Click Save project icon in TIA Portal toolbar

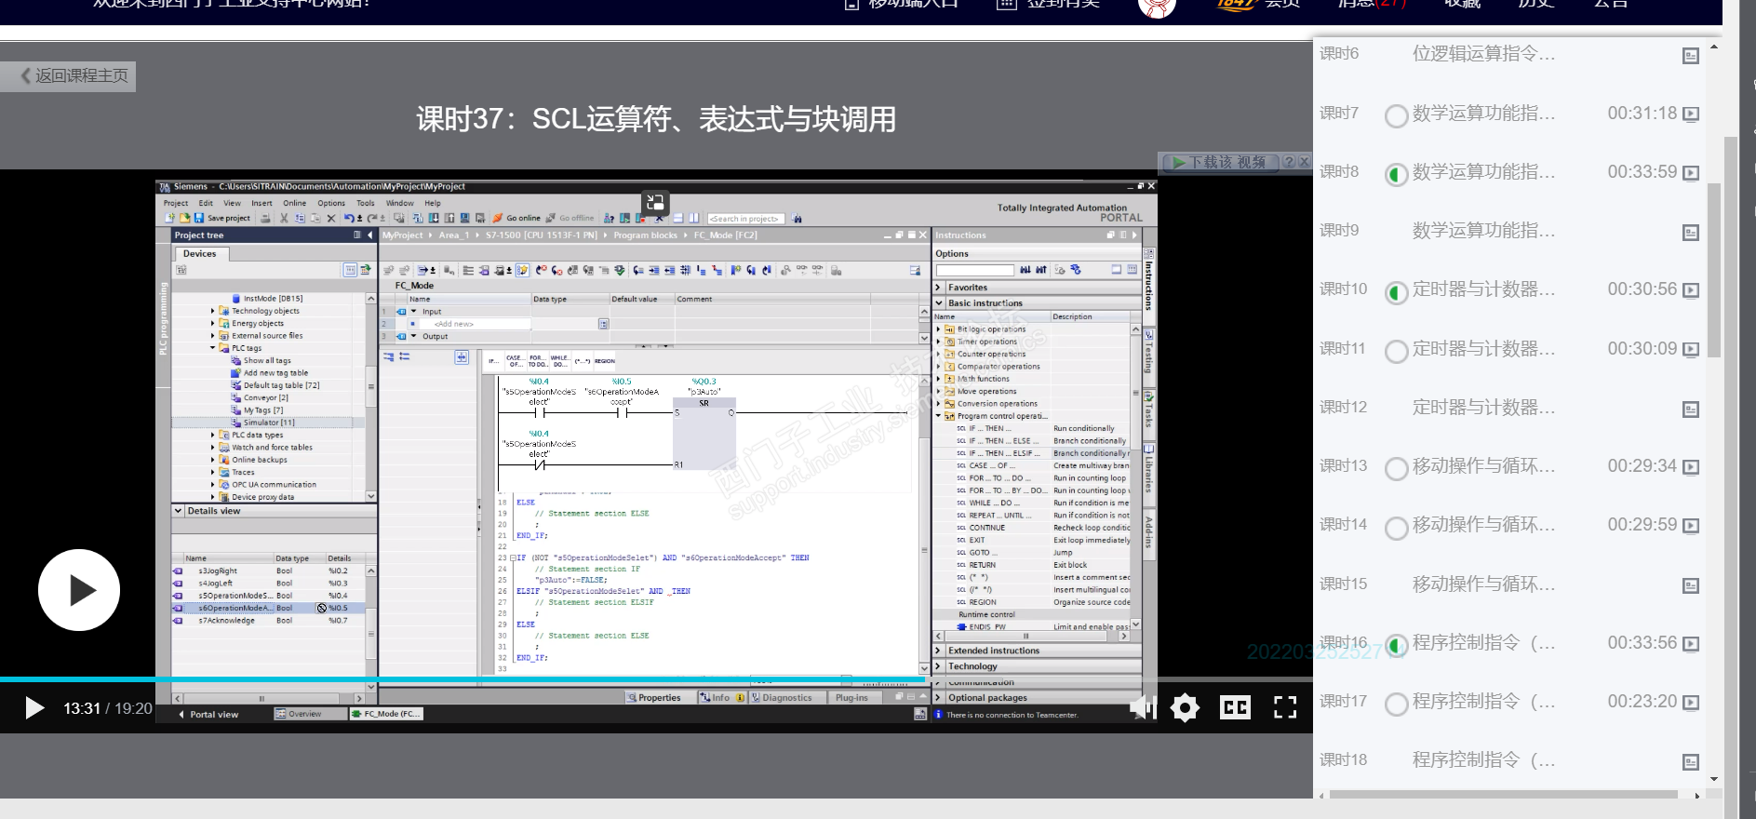click(198, 218)
